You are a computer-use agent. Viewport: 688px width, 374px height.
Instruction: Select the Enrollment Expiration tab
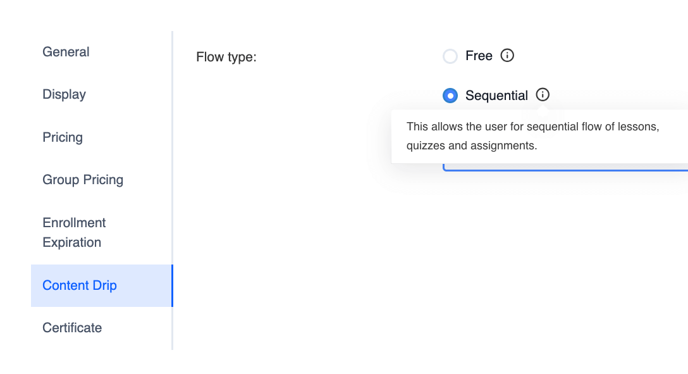point(74,232)
